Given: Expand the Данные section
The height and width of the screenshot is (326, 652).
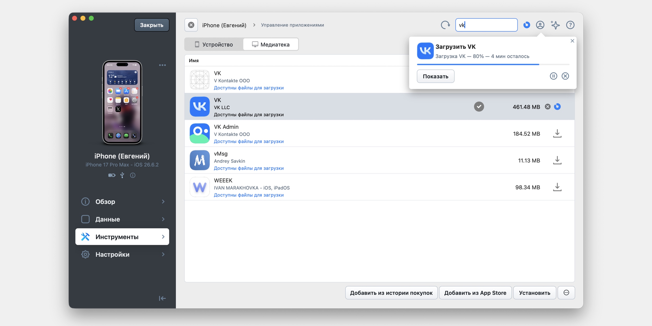Looking at the screenshot, I should point(122,219).
